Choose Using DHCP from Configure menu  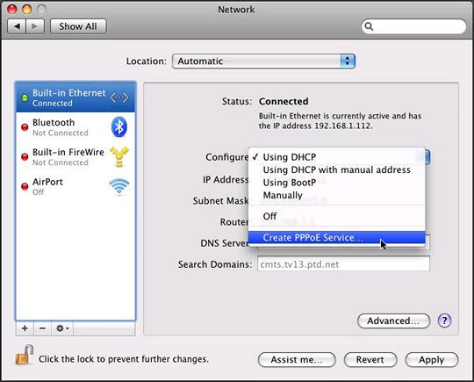[x=336, y=157]
